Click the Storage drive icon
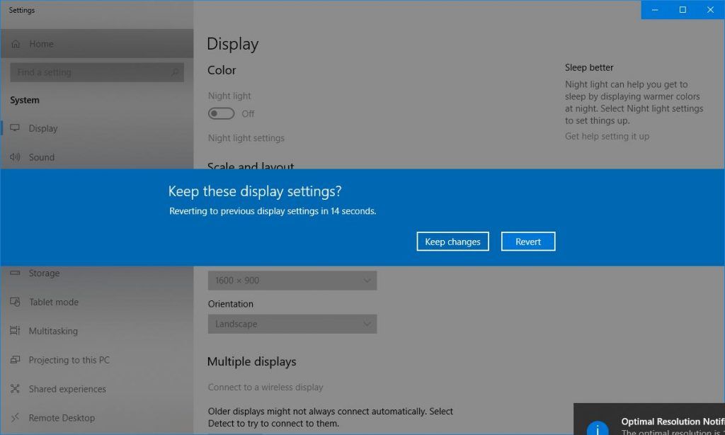This screenshot has width=725, height=435. click(16, 273)
